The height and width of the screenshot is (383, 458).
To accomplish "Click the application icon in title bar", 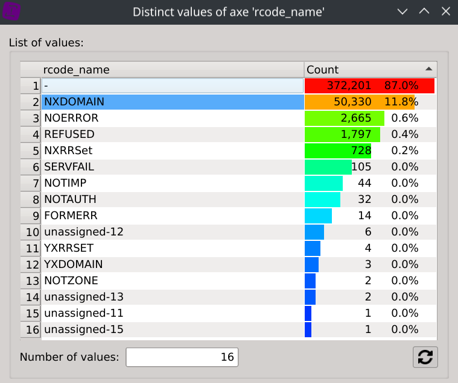I will (12, 11).
